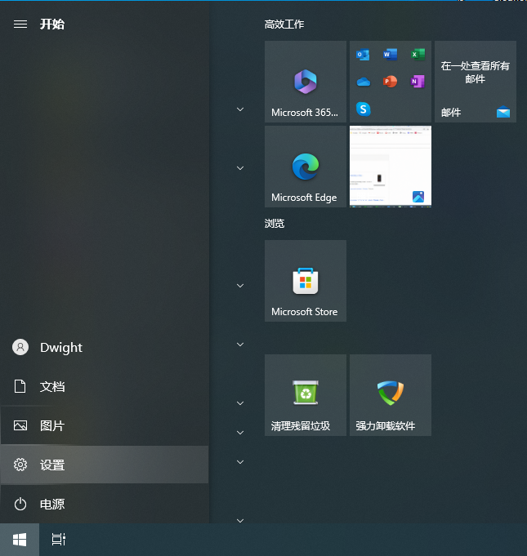Expand the chevron beside the Microsoft Store tile

point(240,286)
